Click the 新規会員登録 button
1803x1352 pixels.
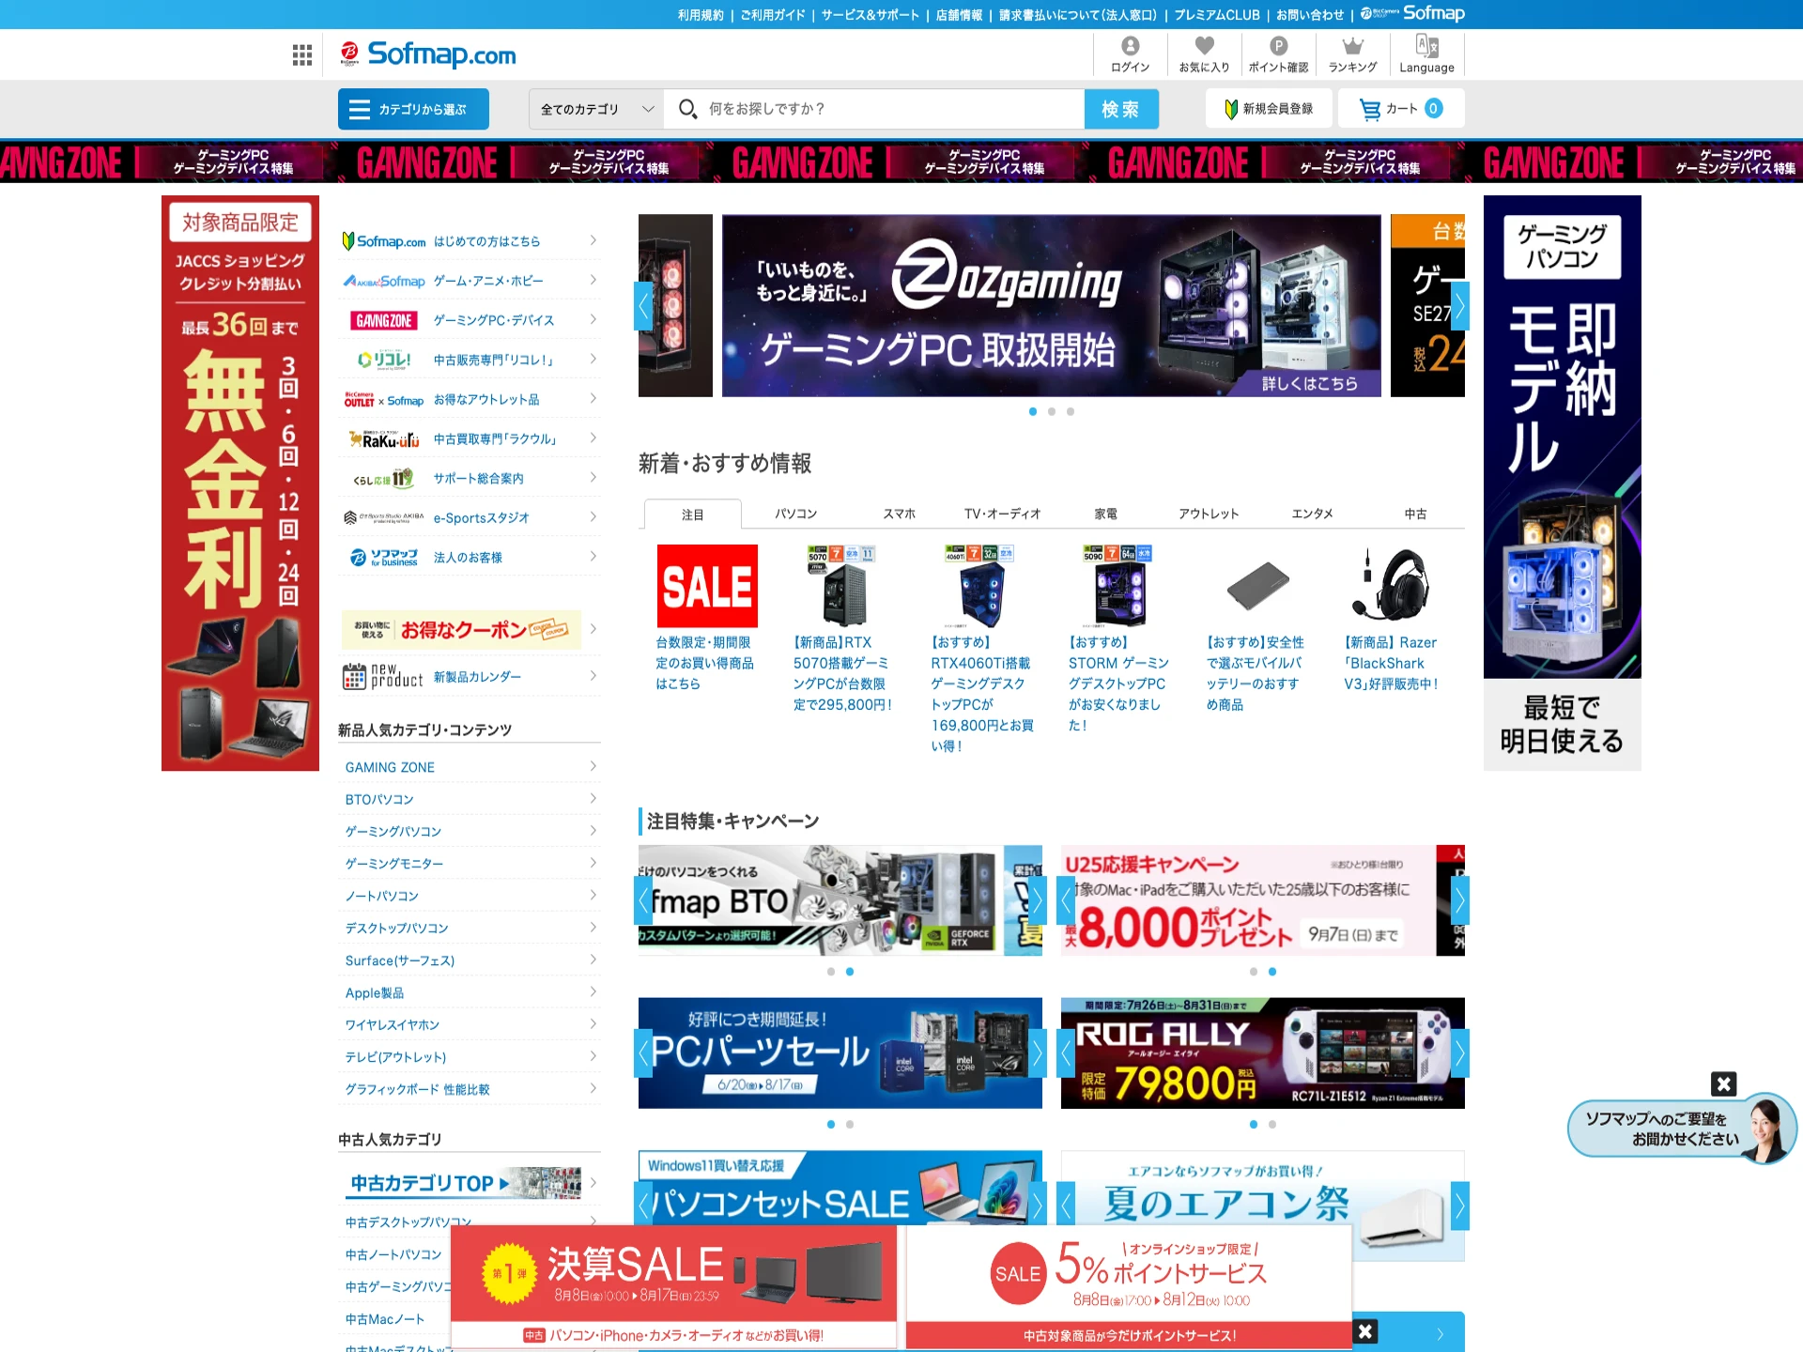1268,109
